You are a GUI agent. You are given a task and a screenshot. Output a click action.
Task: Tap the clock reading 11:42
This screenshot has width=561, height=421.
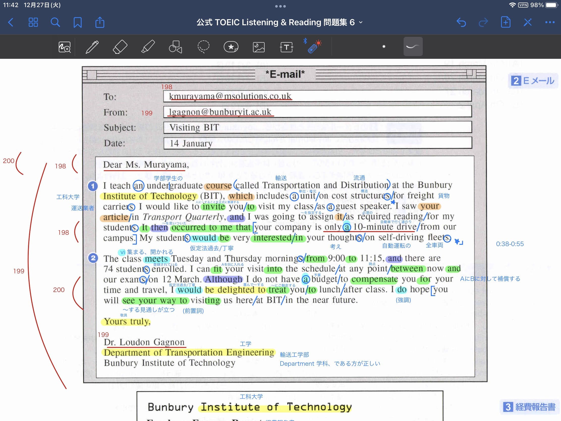coord(11,5)
